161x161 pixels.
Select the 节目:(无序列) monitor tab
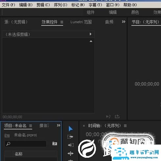(145, 22)
